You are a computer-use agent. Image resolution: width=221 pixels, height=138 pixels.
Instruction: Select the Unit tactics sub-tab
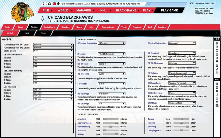pos(27,33)
